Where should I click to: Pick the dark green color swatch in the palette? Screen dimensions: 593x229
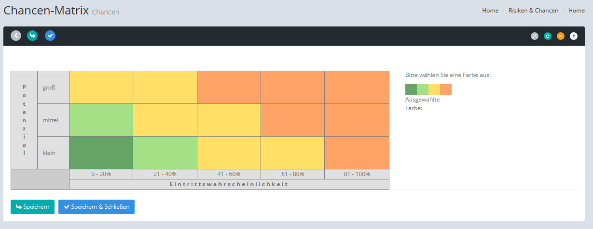(x=411, y=89)
